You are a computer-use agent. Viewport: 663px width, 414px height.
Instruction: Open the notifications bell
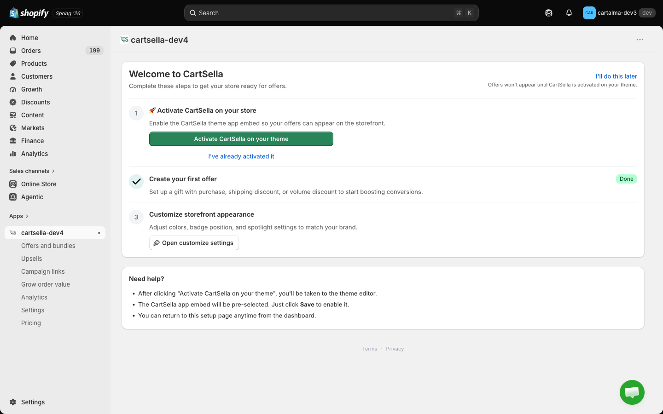click(x=569, y=13)
